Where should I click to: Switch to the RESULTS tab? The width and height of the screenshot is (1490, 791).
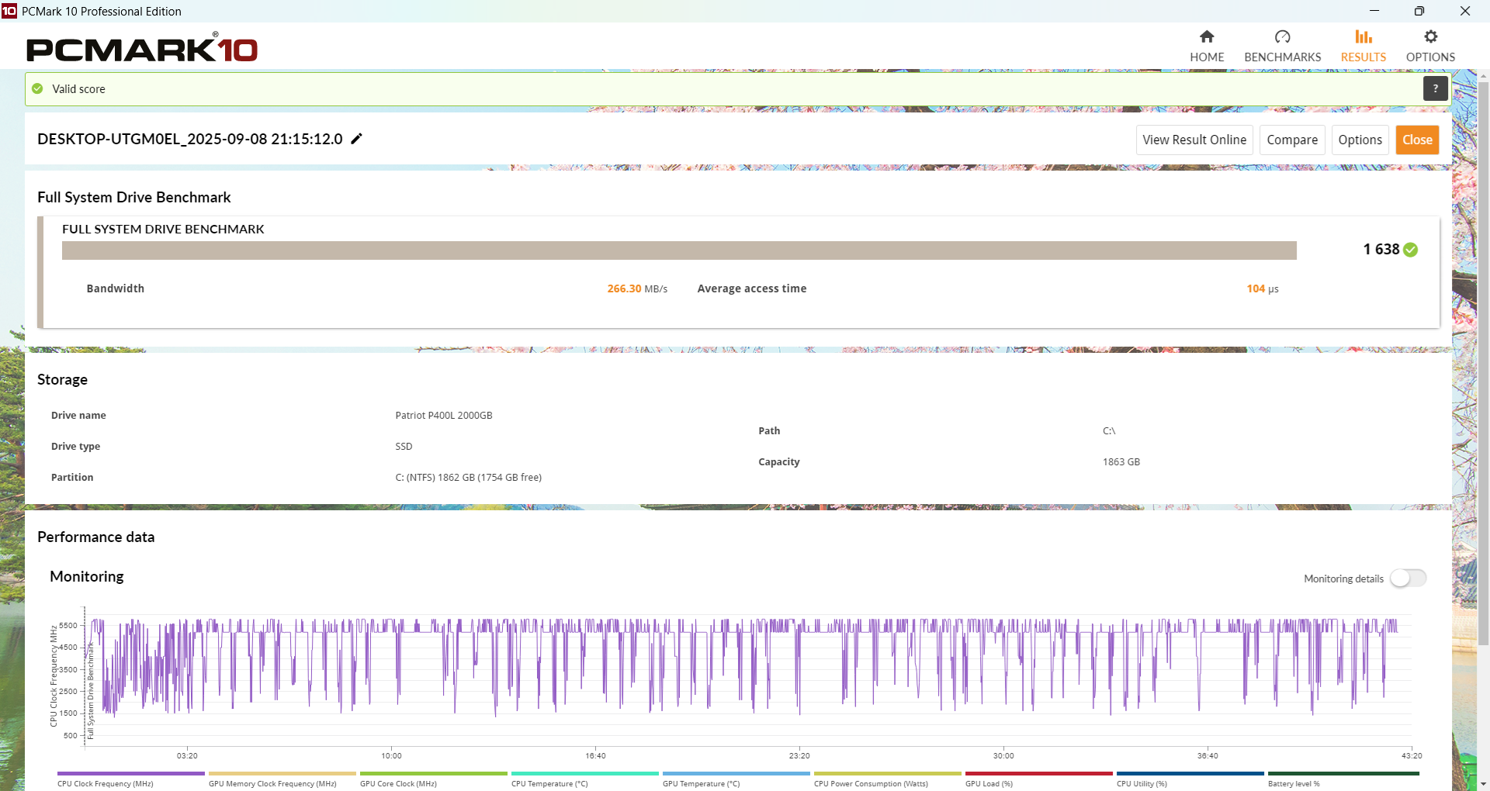(x=1364, y=47)
